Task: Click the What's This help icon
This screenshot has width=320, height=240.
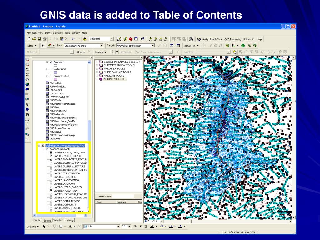Action: (142, 39)
